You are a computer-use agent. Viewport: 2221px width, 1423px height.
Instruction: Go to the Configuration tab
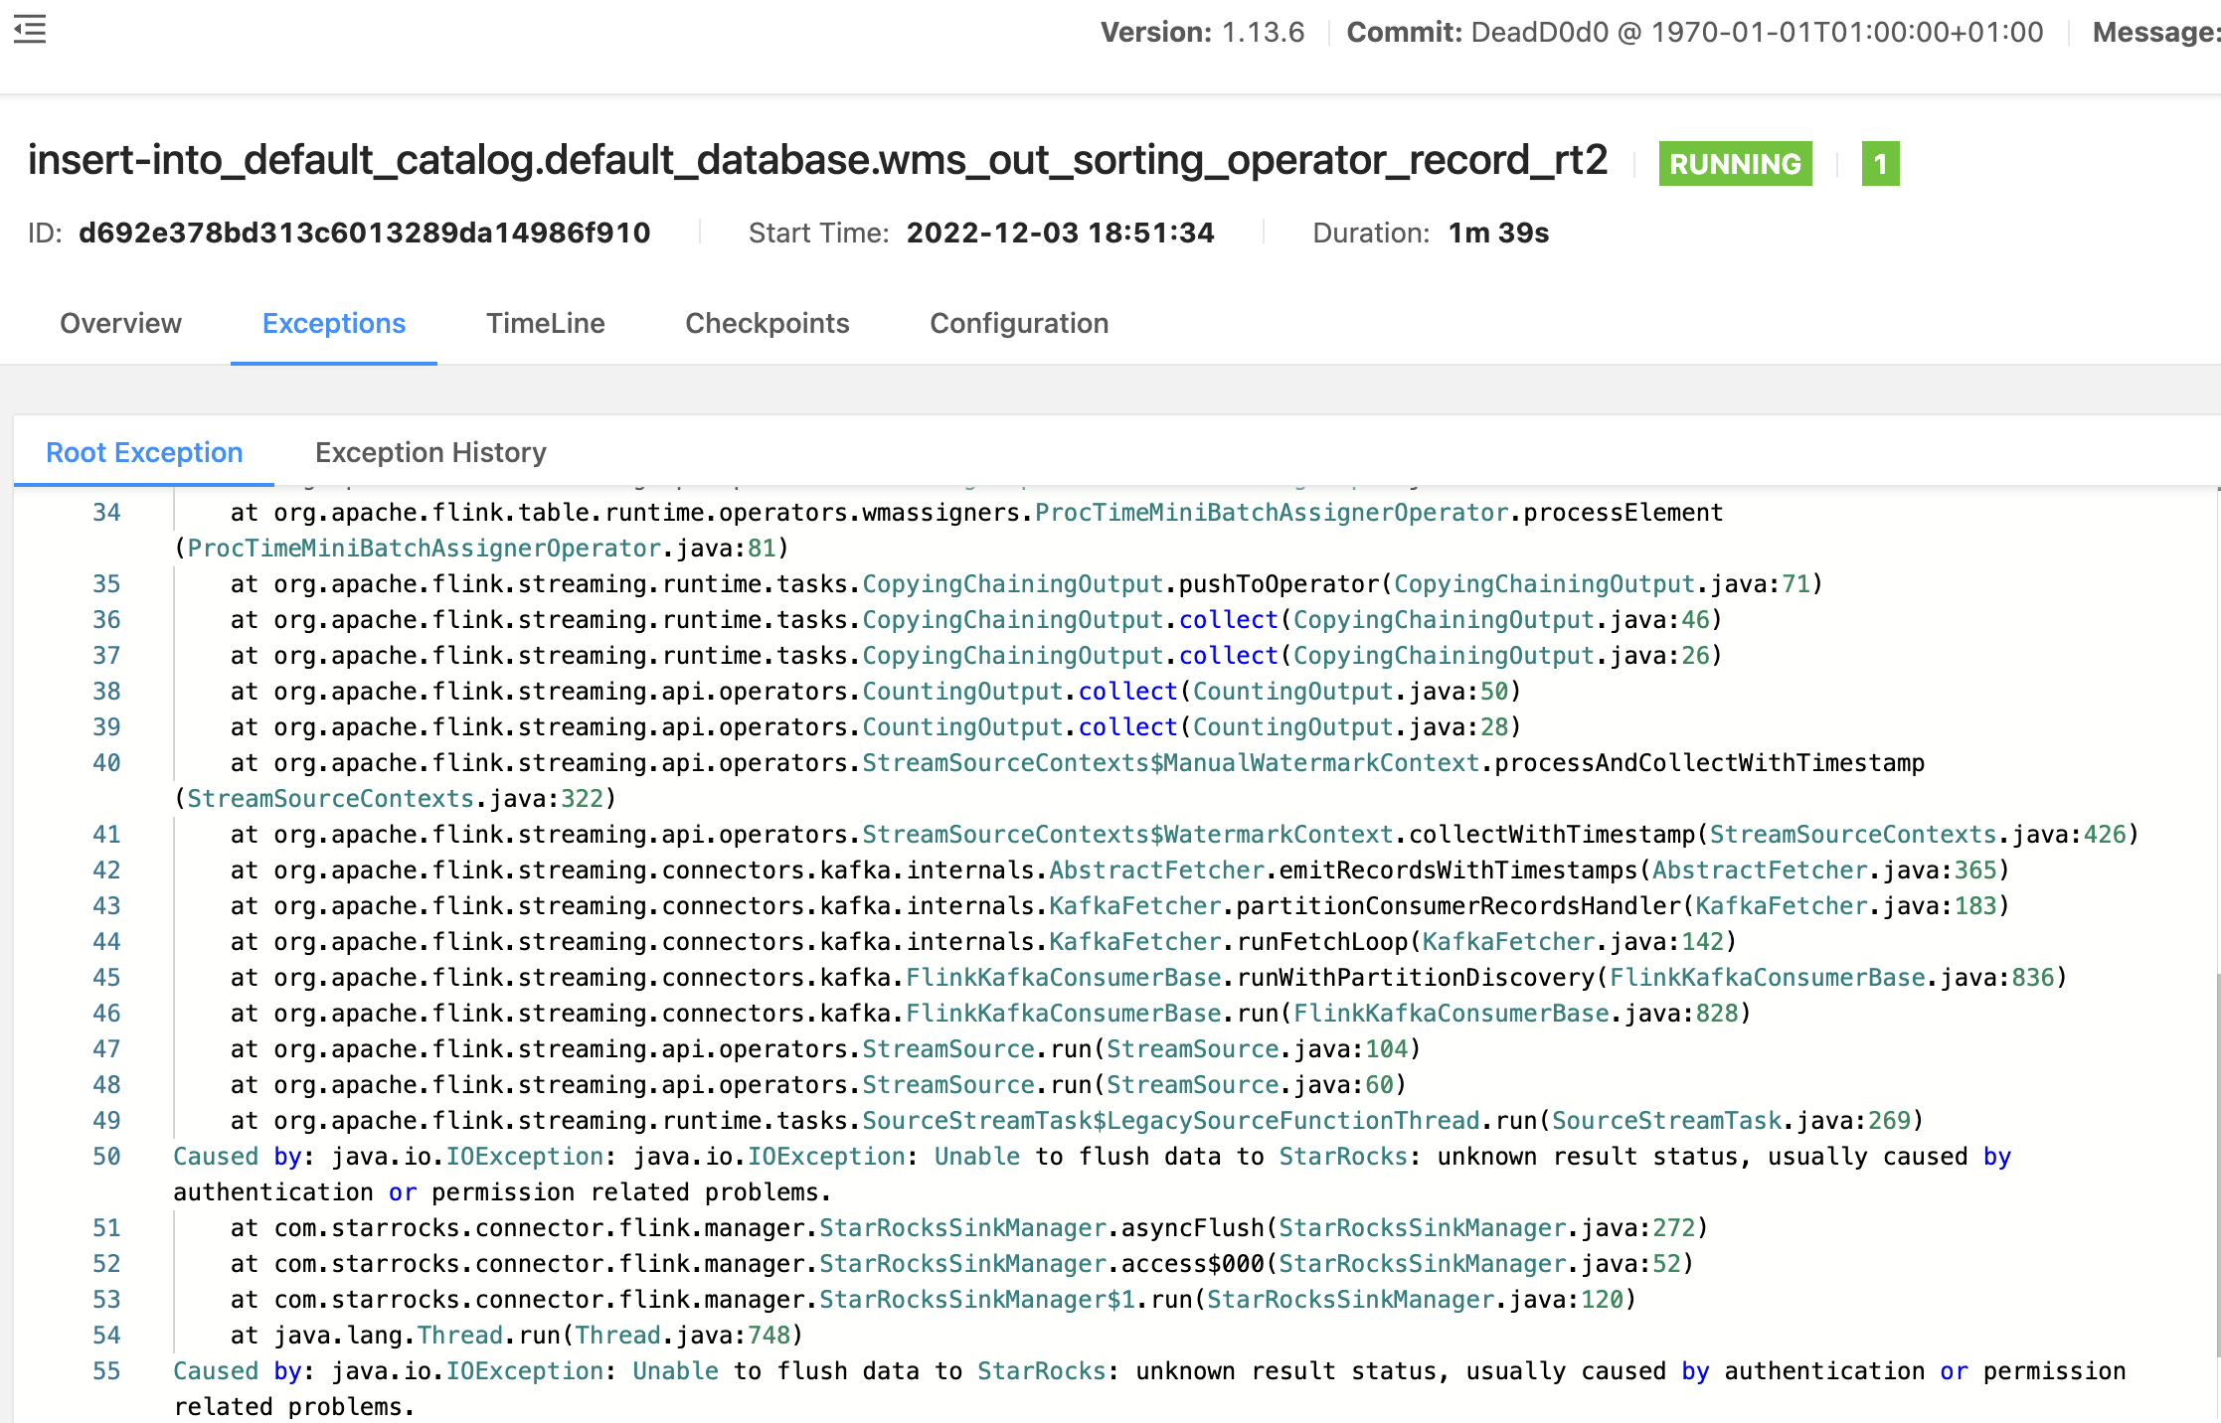[1018, 323]
